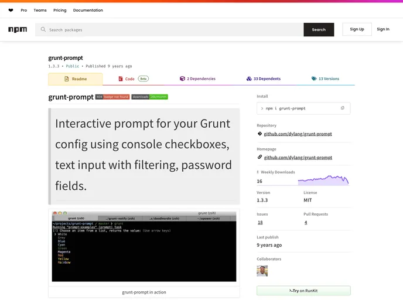The width and height of the screenshot is (403, 300).
Task: Open the grunt-prompt terminal screenshot image
Action: point(144,247)
